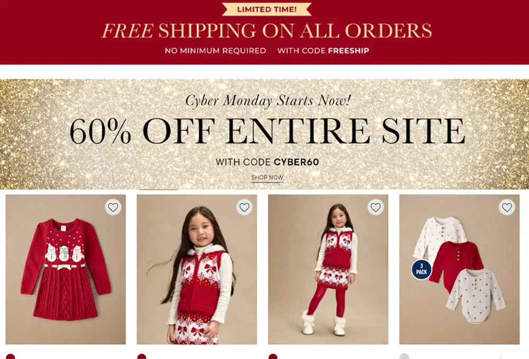Viewport: 529px width, 359px height.
Task: Add 3-pack bodysuits to favorites heart
Action: (x=507, y=207)
